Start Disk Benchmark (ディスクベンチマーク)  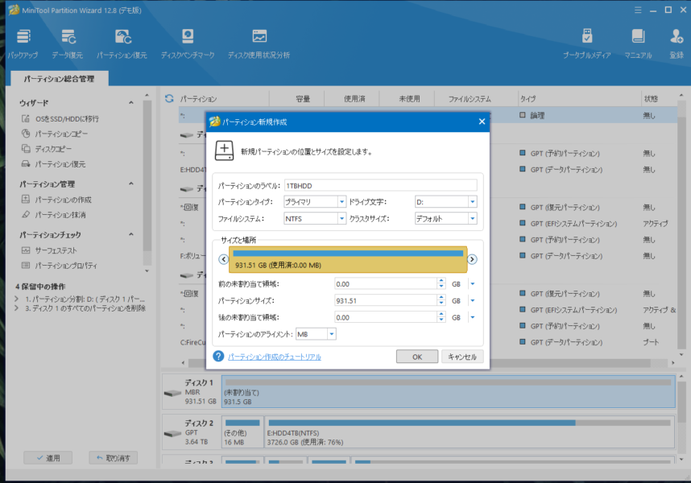click(x=188, y=43)
